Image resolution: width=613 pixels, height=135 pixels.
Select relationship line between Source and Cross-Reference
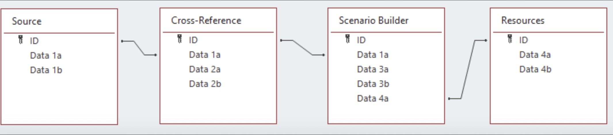[x=139, y=48]
